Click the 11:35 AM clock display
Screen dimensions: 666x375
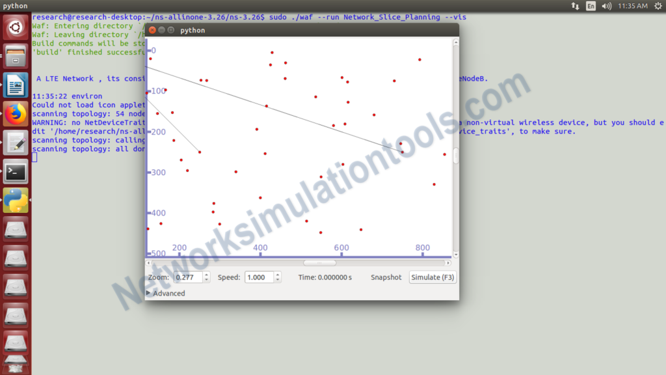(629, 5)
